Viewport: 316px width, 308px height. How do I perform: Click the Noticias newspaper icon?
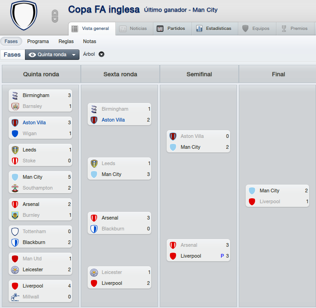pos(123,29)
